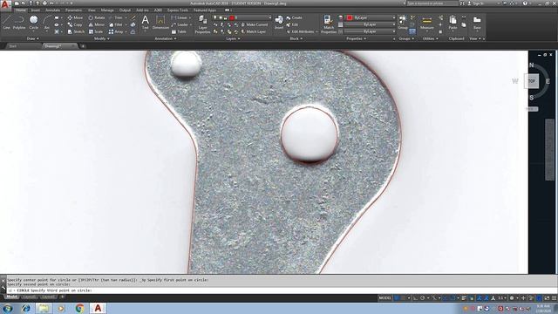Select the Polyline tool
Image resolution: width=558 pixels, height=314 pixels.
[x=19, y=22]
